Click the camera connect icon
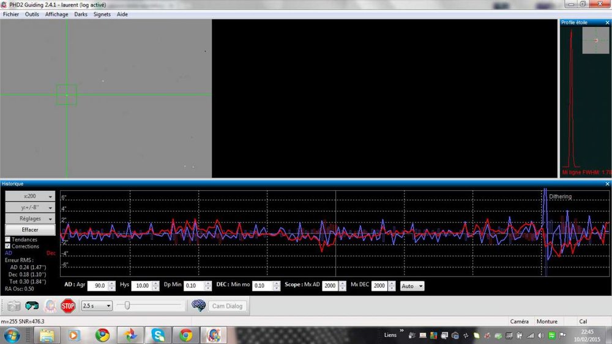The height and width of the screenshot is (344, 612). pos(13,305)
